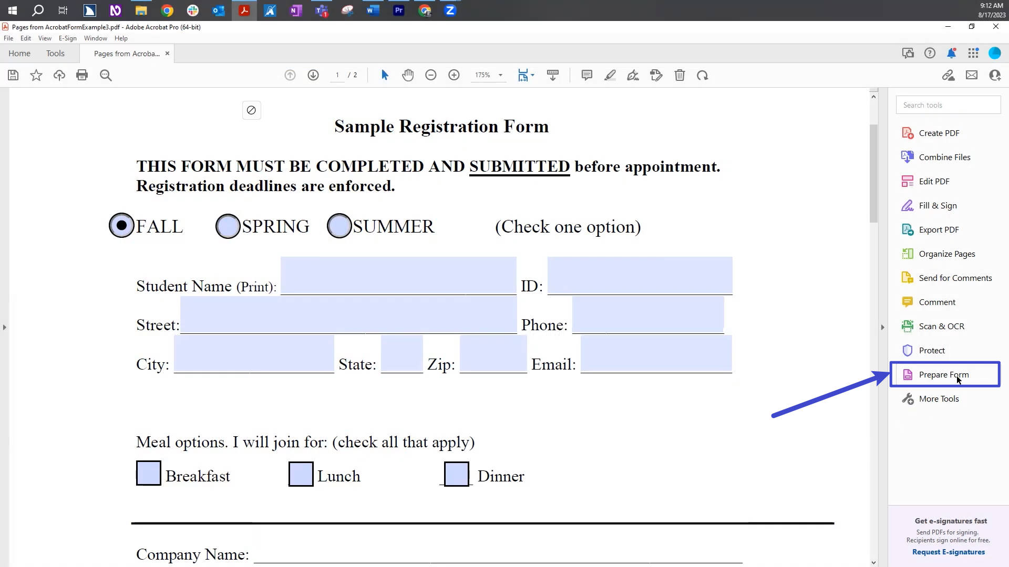Open the Windows Start menu
1009x567 pixels.
13,10
